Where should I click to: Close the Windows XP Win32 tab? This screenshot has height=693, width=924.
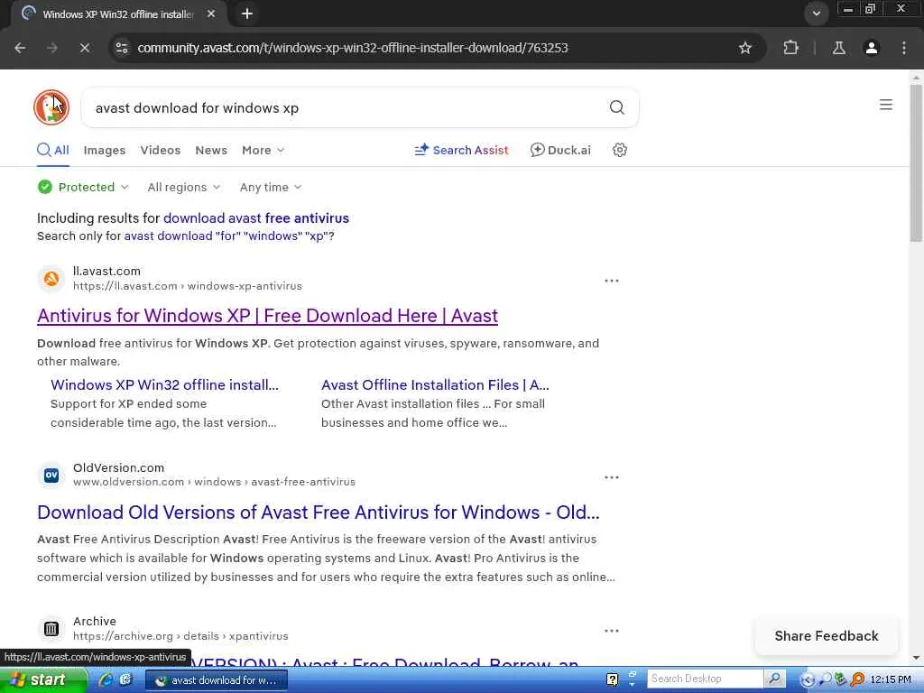coord(211,14)
